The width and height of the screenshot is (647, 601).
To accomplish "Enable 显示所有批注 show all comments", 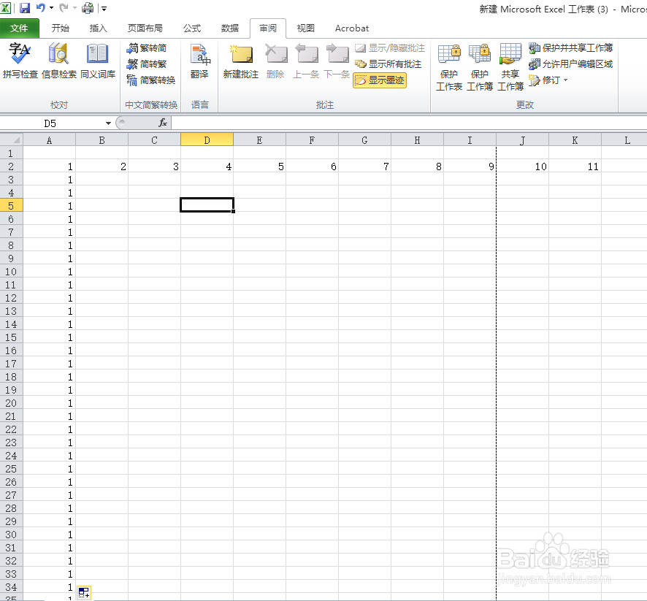I will tap(385, 64).
